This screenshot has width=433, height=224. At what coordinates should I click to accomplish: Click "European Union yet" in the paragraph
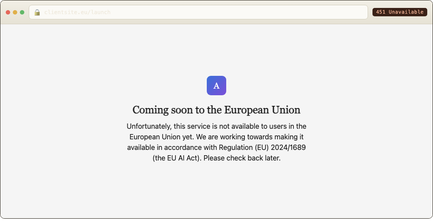162,137
